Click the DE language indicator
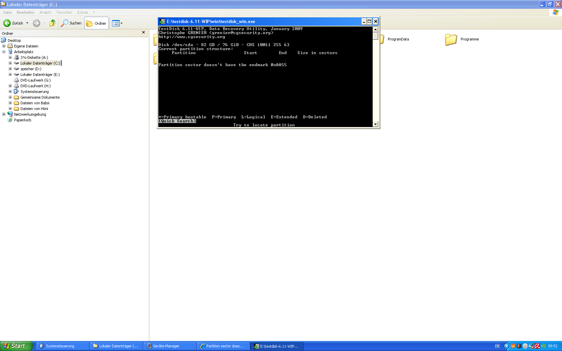The height and width of the screenshot is (351, 562). [497, 346]
